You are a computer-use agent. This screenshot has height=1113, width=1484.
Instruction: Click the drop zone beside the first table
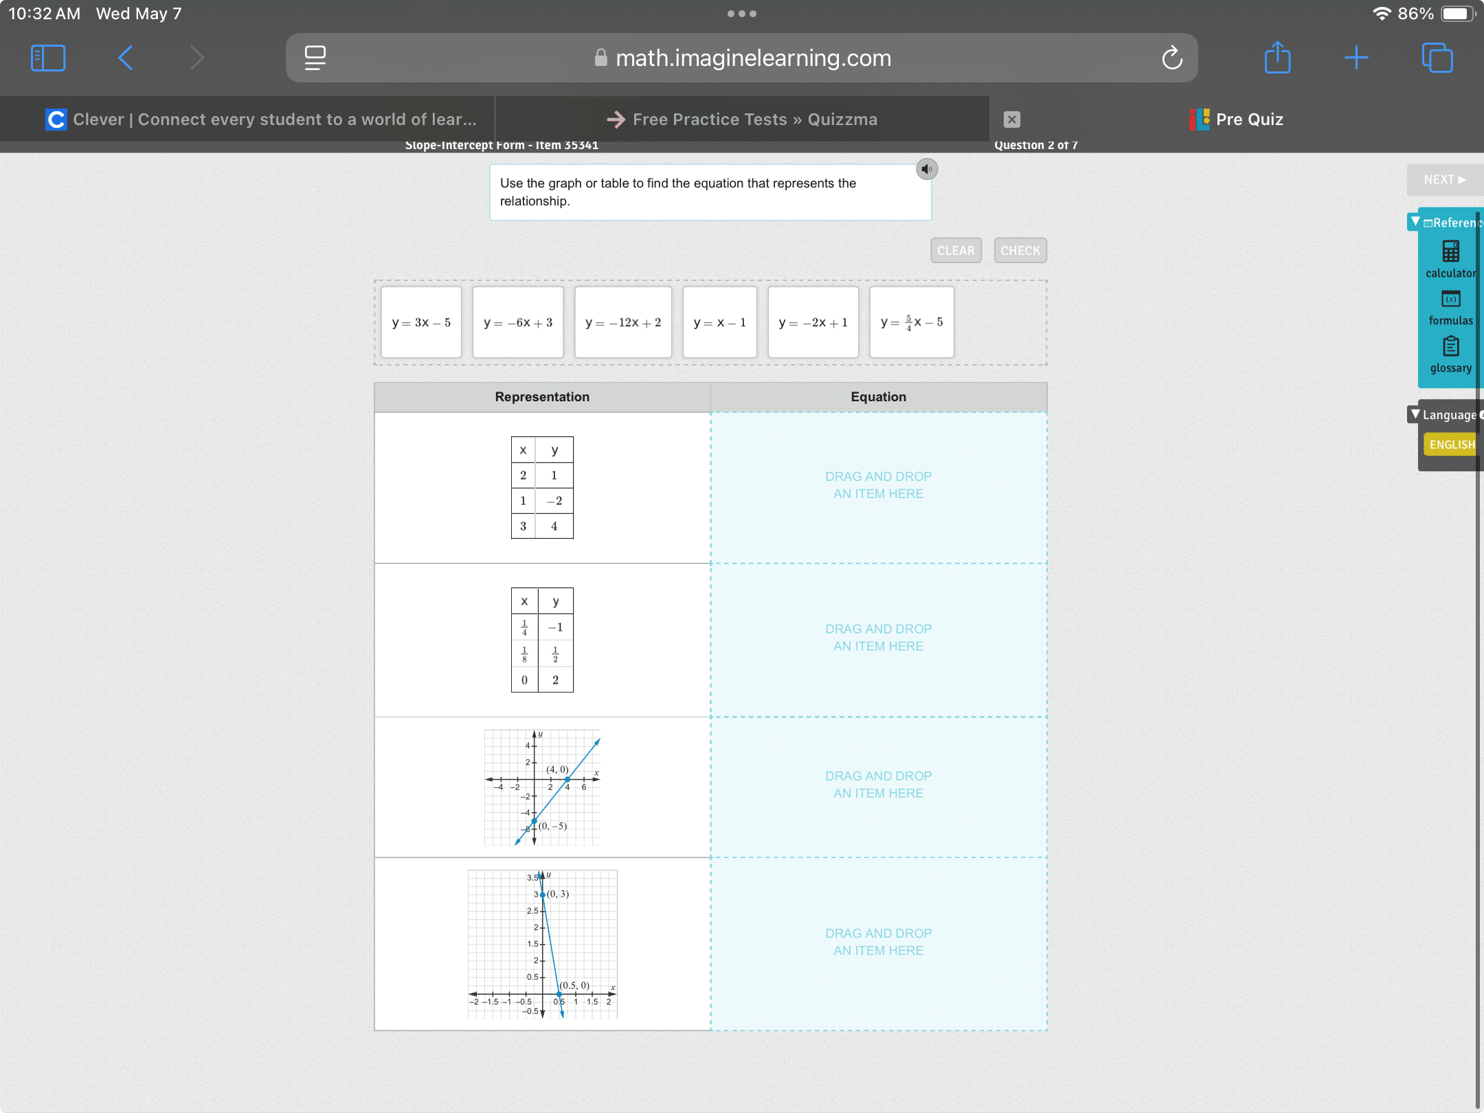[879, 488]
